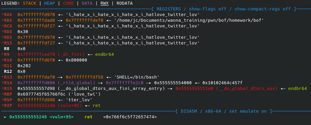The width and height of the screenshot is (311, 125).
Task: Click endbr64 in the R15 row
Action: [298, 88]
